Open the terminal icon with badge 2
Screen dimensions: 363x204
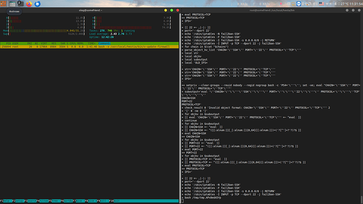(x=21, y=4)
